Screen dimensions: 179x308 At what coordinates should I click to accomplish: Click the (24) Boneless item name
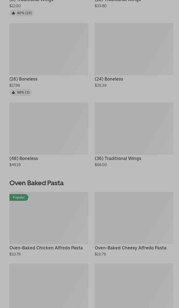coord(109,79)
